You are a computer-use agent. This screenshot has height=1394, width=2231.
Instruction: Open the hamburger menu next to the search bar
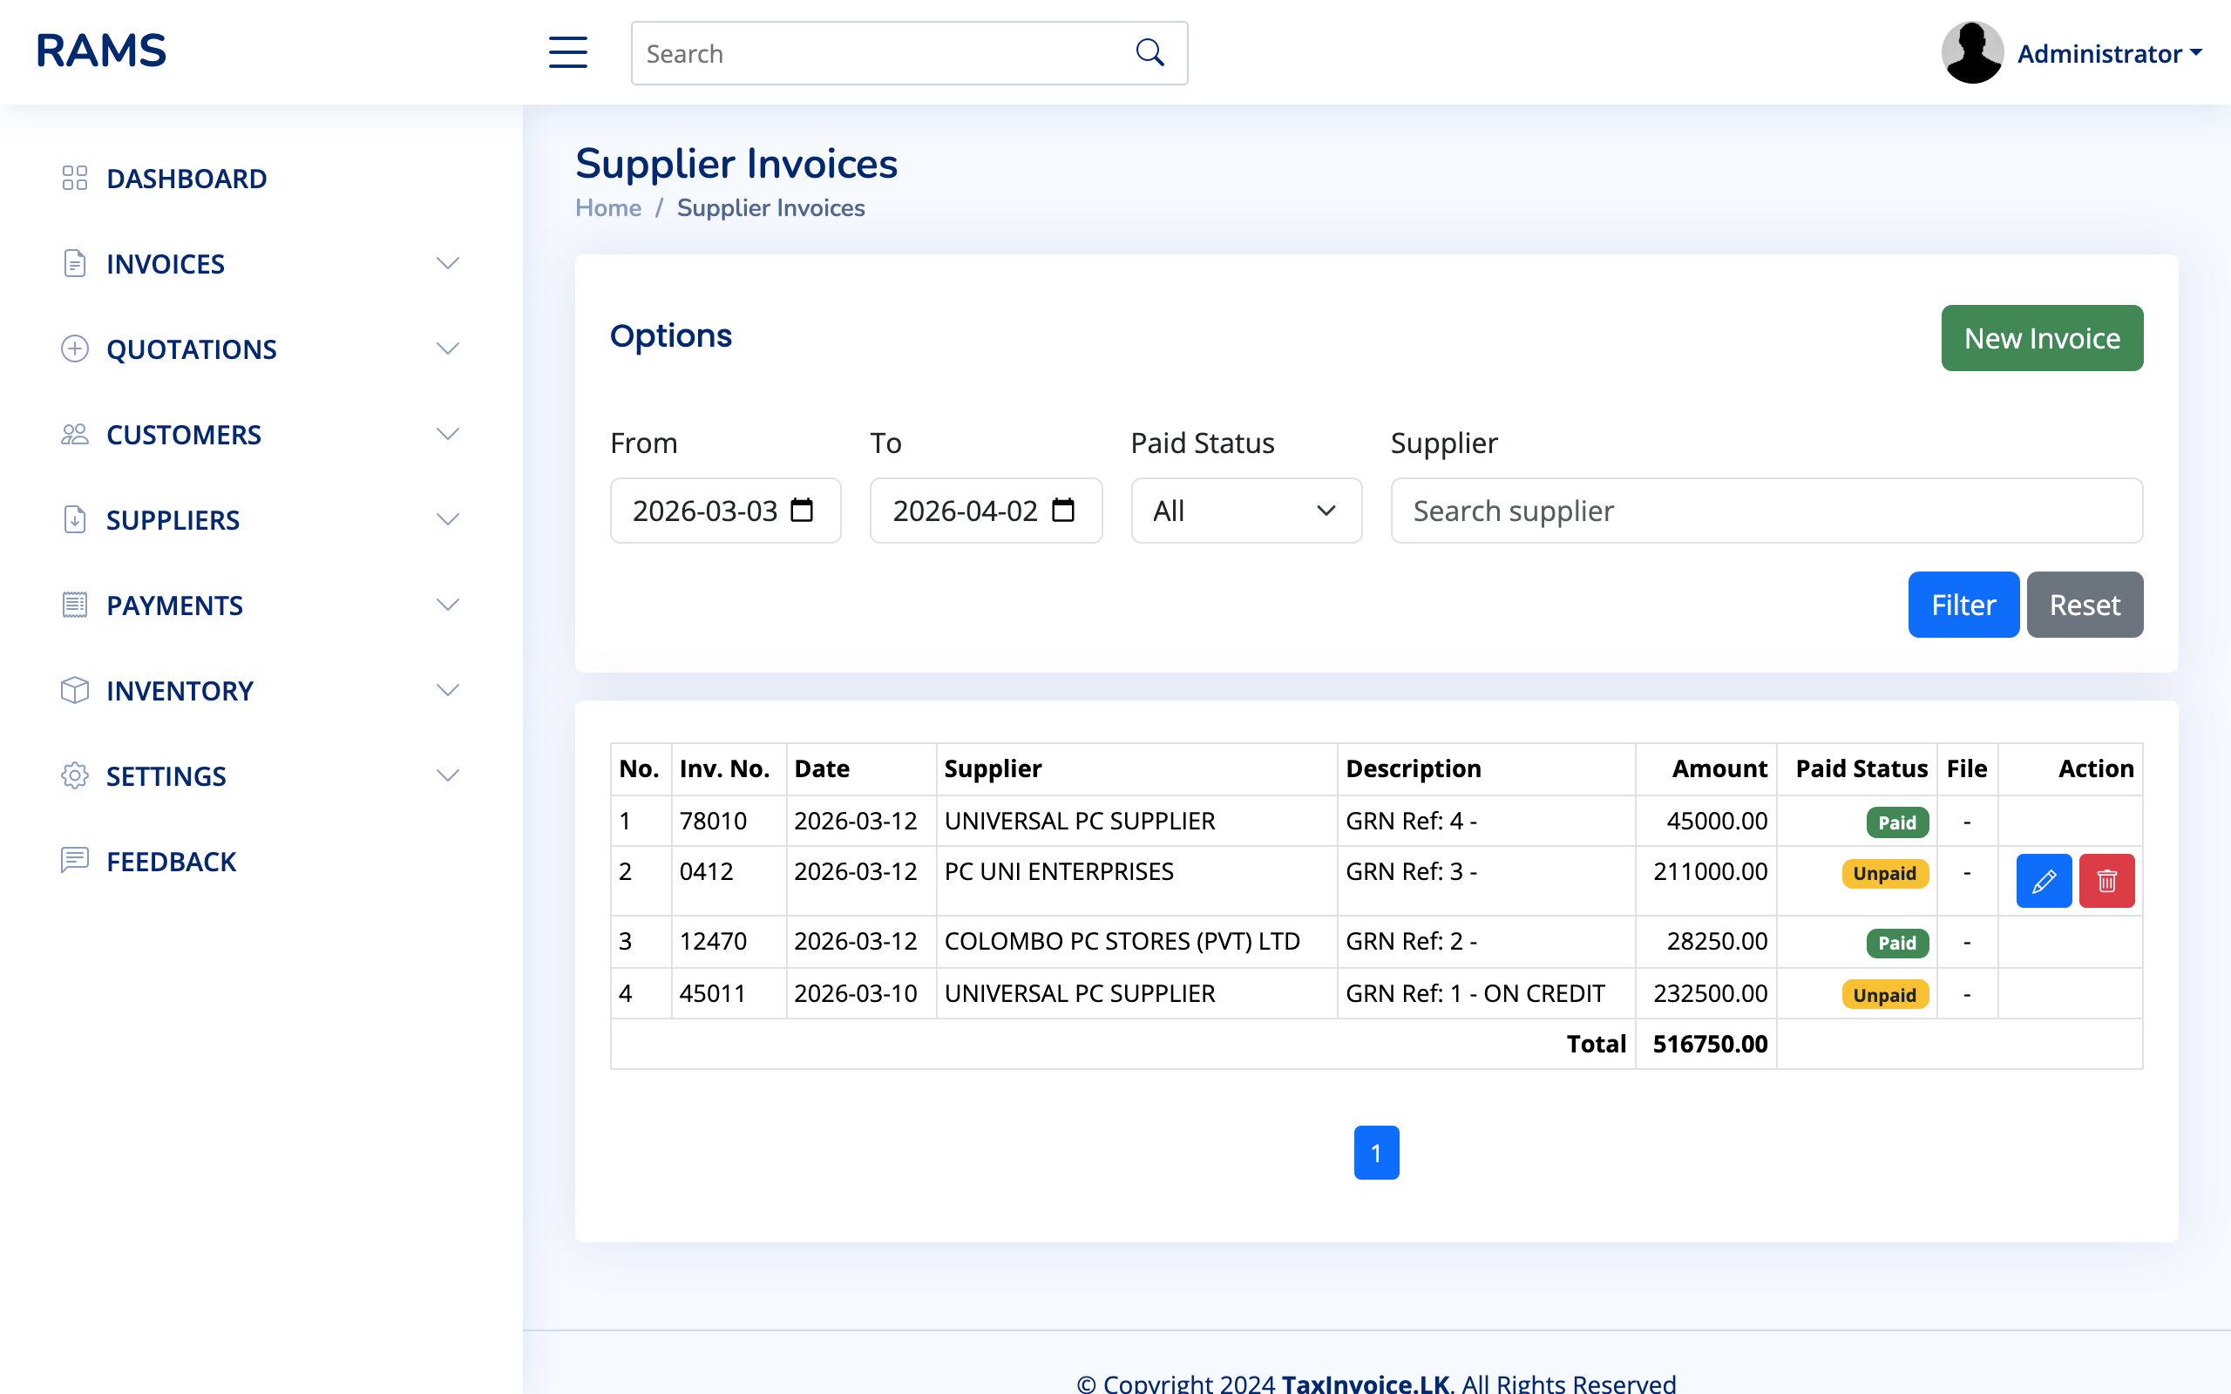pos(568,52)
